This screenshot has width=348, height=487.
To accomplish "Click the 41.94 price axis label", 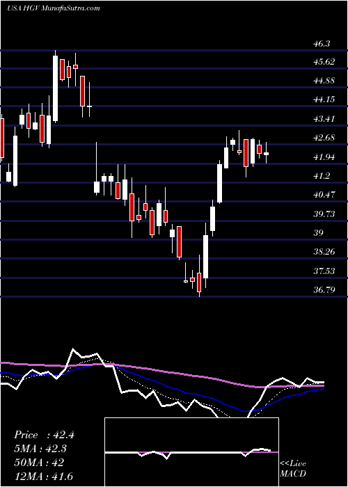I will (x=324, y=157).
